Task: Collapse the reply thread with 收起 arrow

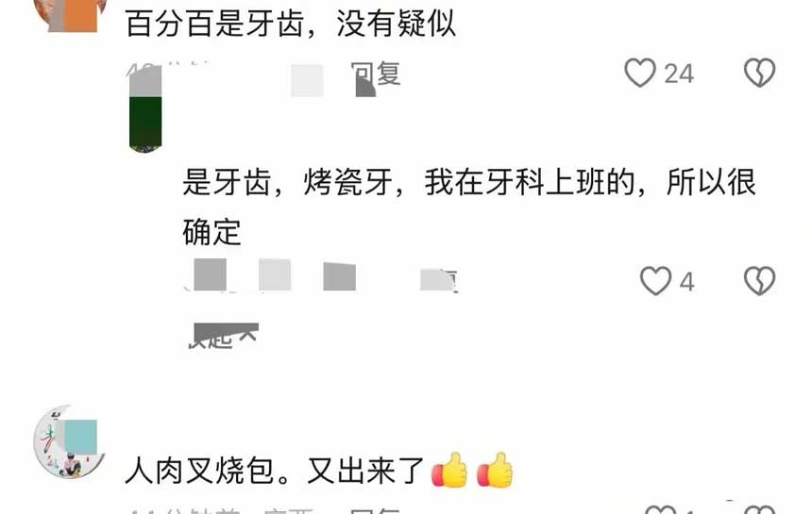Action: tap(223, 336)
